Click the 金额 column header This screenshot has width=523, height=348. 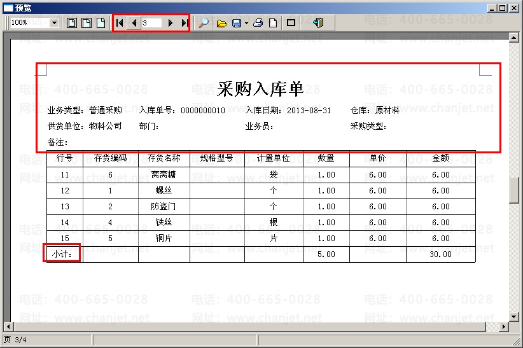click(x=441, y=158)
